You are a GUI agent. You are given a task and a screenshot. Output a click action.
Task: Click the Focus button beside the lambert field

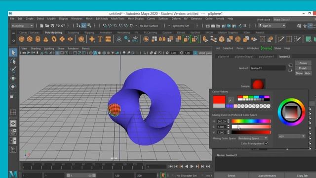coord(303,63)
